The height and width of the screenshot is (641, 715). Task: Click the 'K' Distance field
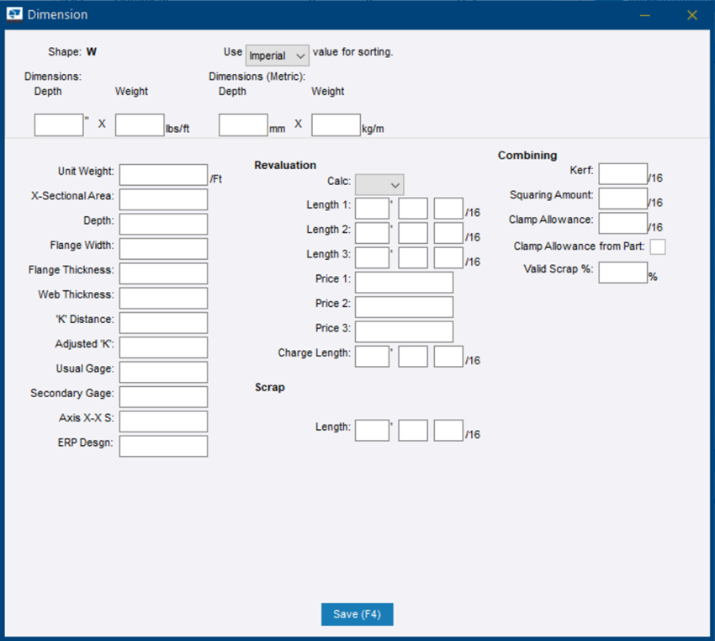pos(162,322)
